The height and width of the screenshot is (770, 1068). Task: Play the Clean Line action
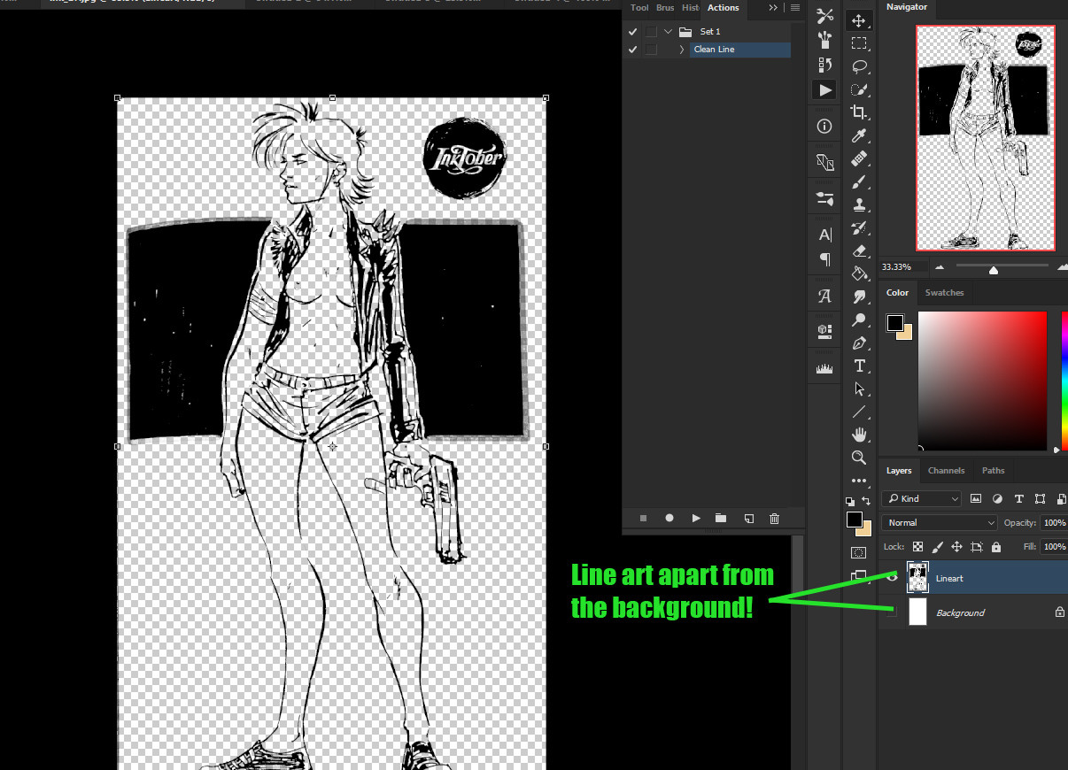(x=695, y=518)
